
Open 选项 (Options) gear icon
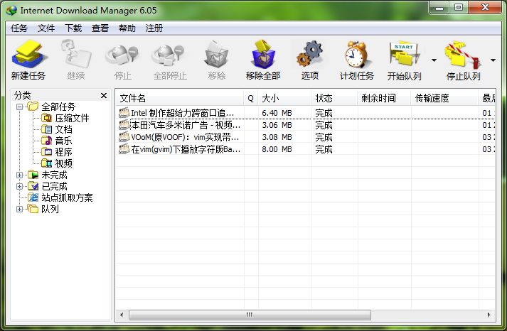[x=310, y=54]
